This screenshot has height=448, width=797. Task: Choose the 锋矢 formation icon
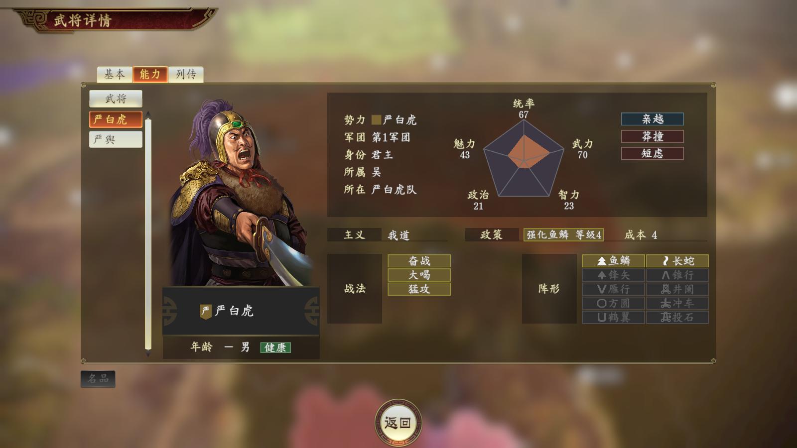614,275
